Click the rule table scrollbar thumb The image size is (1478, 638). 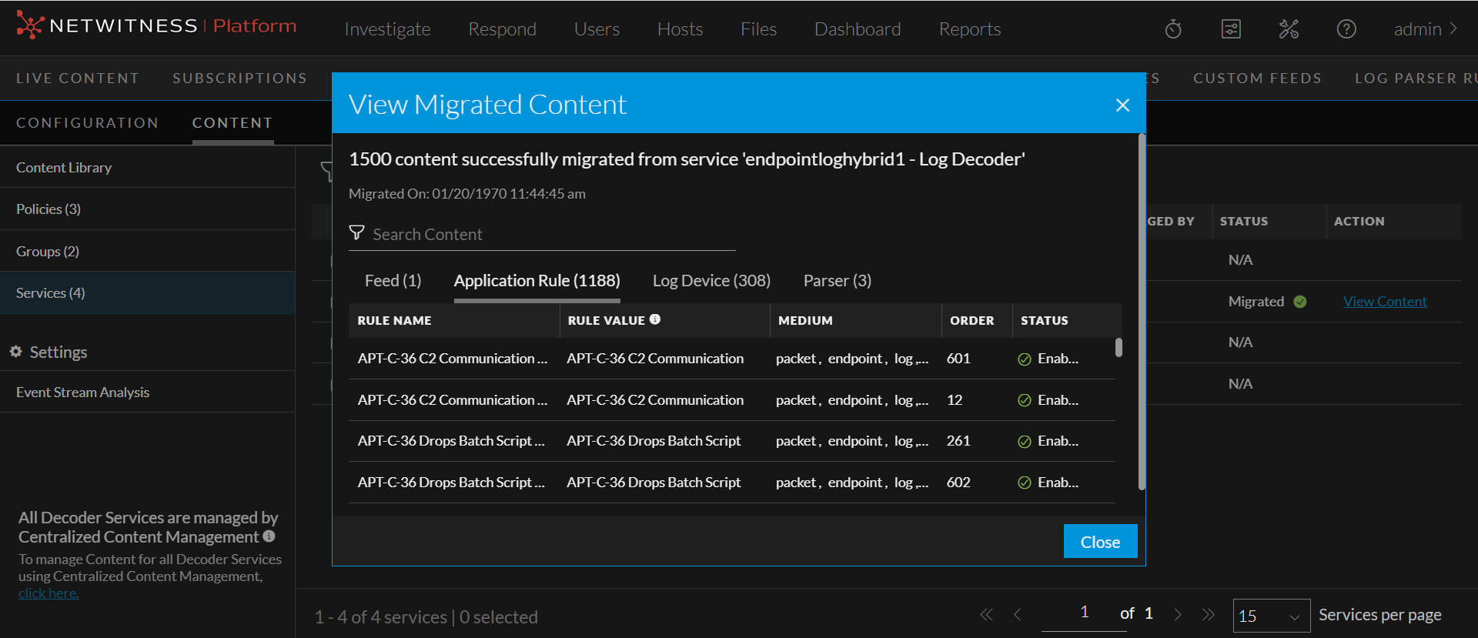(1119, 348)
